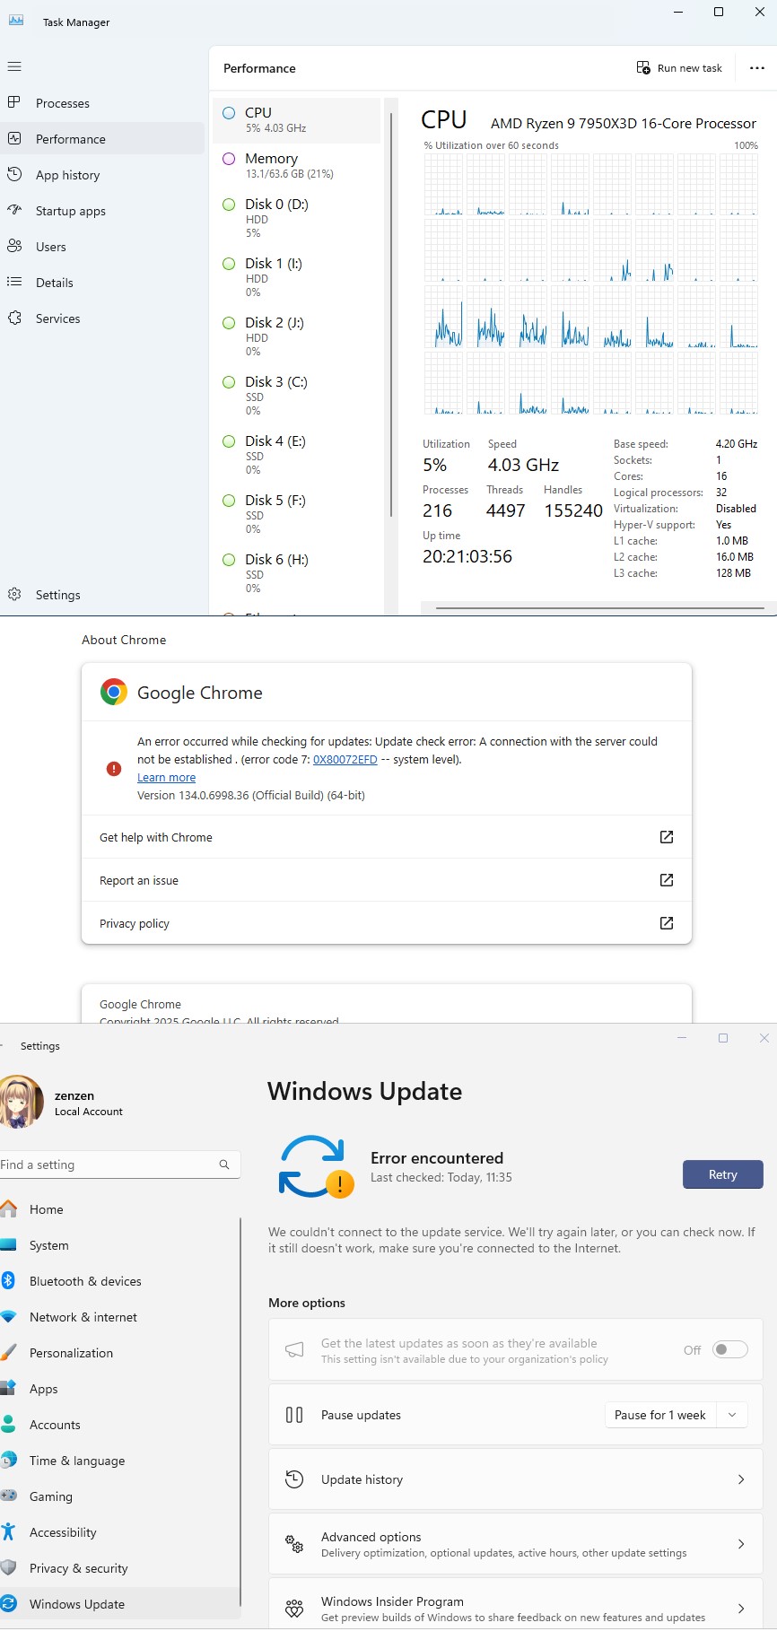Open the Processes page in Task Manager
The width and height of the screenshot is (777, 1640).
click(x=102, y=103)
